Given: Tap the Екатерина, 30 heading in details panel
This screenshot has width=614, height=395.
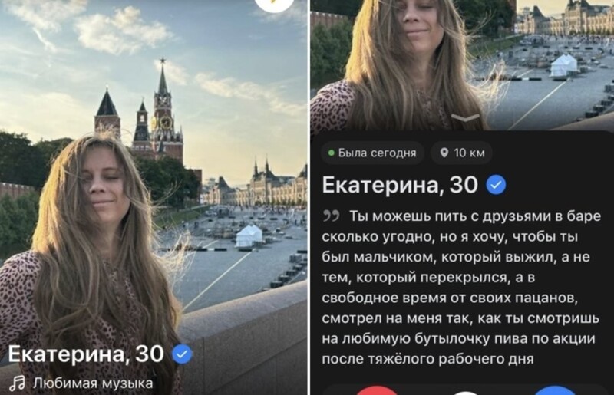Looking at the screenshot, I should click(400, 185).
